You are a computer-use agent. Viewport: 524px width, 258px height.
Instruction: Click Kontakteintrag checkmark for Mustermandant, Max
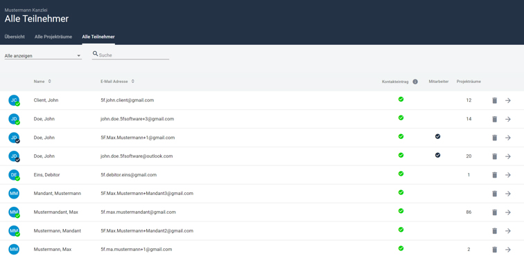401,211
